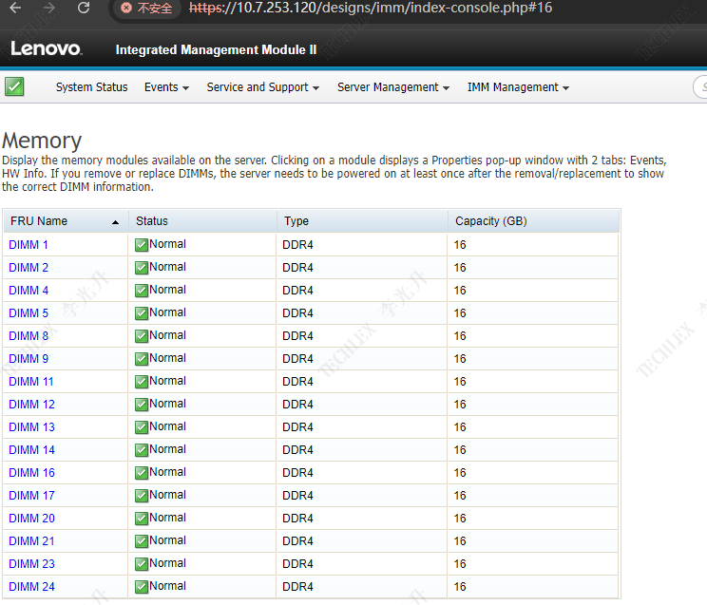The height and width of the screenshot is (605, 707).
Task: Click the browser address bar URL
Action: pos(371,8)
